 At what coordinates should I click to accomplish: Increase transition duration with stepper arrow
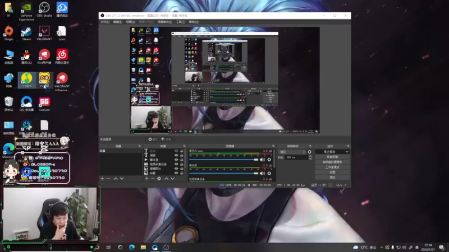310,156
